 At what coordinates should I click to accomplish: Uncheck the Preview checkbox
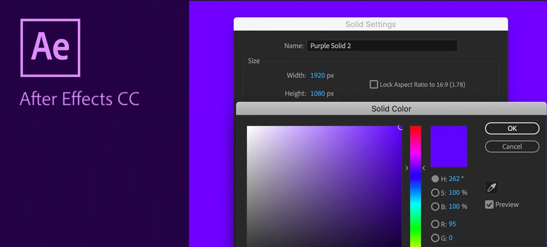pos(489,204)
